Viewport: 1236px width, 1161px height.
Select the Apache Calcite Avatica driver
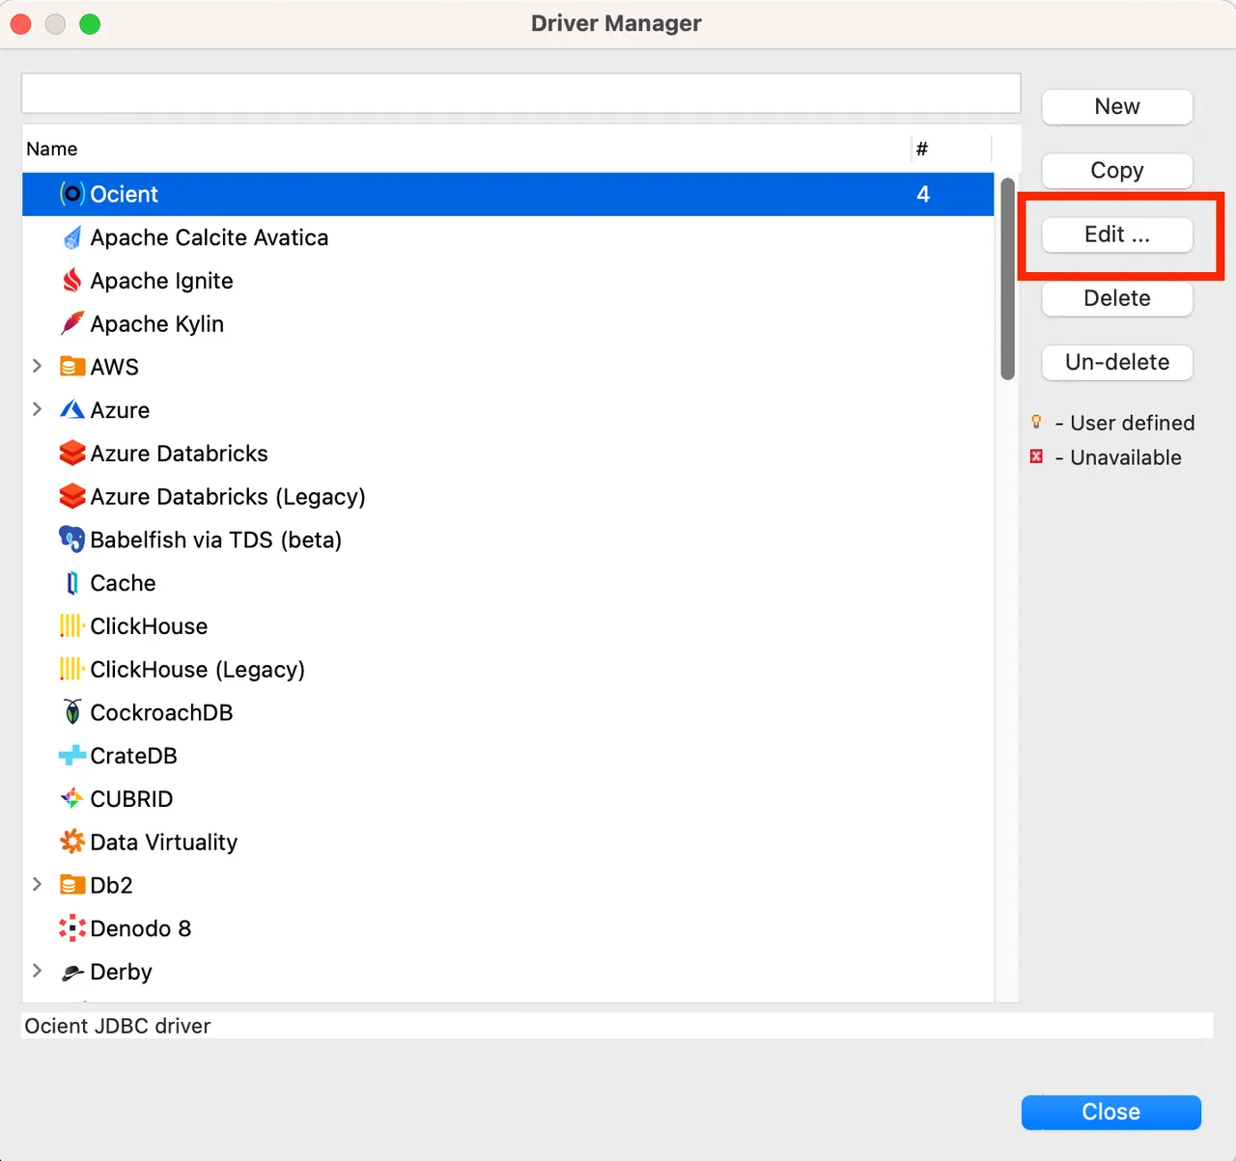click(209, 237)
